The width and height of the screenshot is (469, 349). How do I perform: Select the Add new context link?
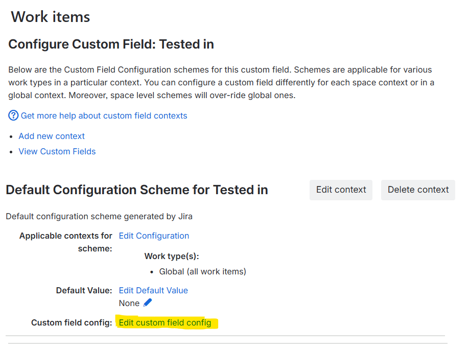(x=52, y=136)
